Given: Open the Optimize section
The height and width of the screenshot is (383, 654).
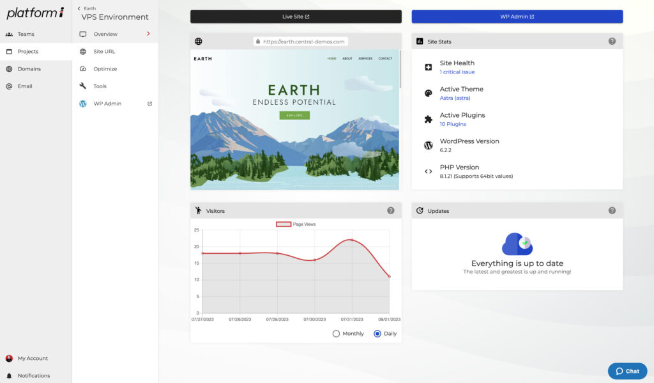Looking at the screenshot, I should [x=105, y=69].
